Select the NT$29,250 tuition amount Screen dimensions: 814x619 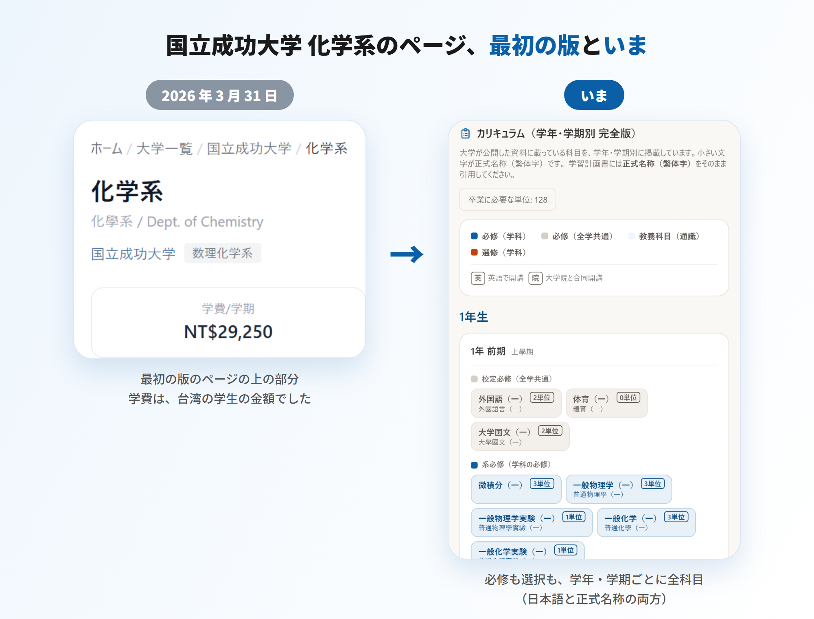point(228,332)
